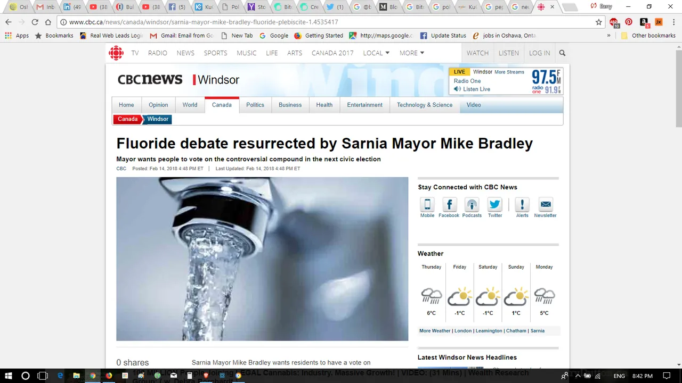Click the orange Jx extension icon
This screenshot has width=682, height=383.
click(x=659, y=22)
